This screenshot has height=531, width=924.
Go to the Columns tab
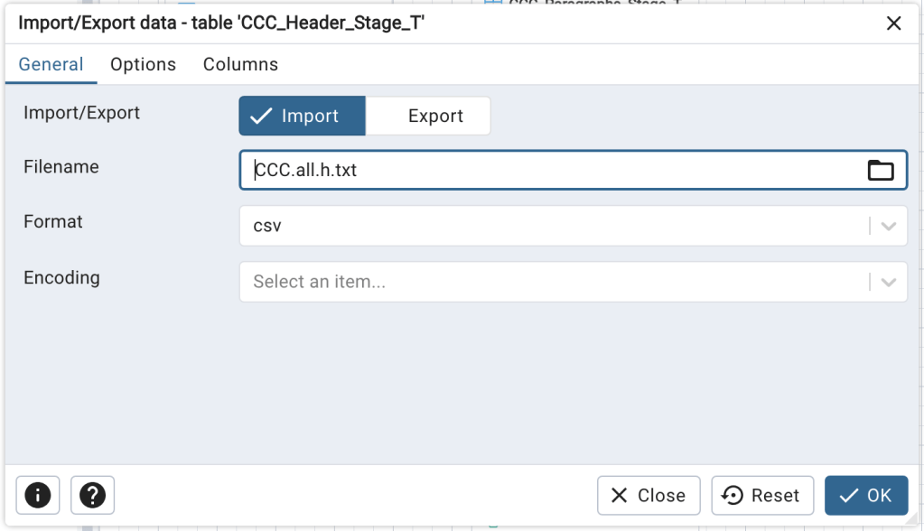point(240,64)
